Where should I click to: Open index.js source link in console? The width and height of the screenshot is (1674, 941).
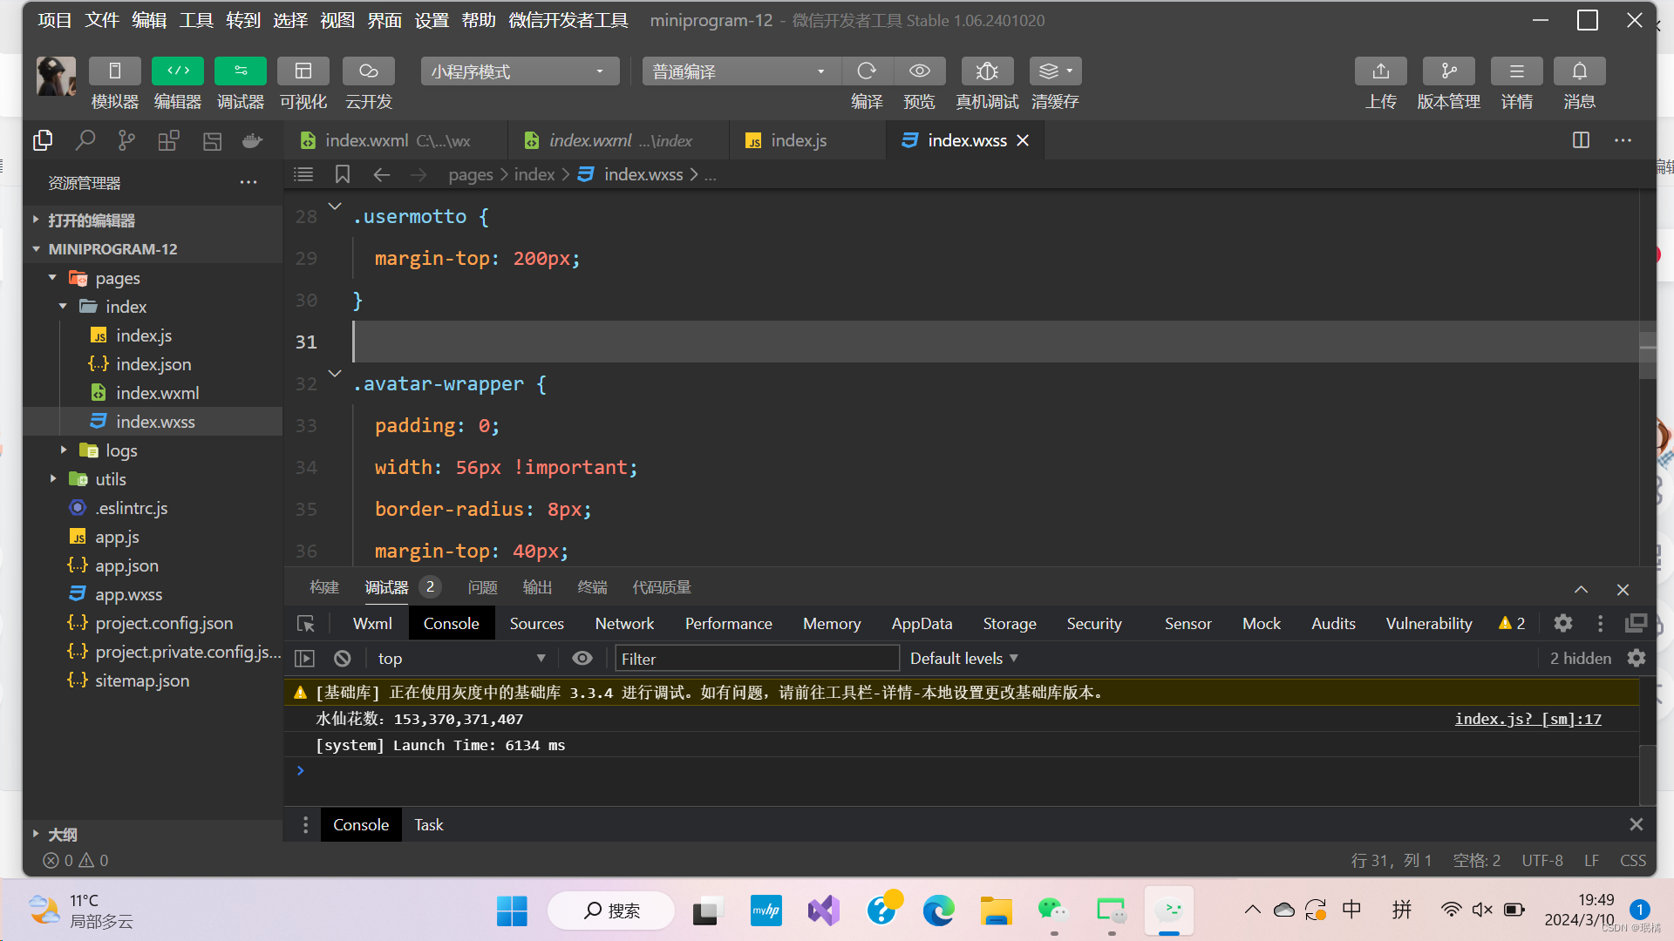[x=1528, y=719]
